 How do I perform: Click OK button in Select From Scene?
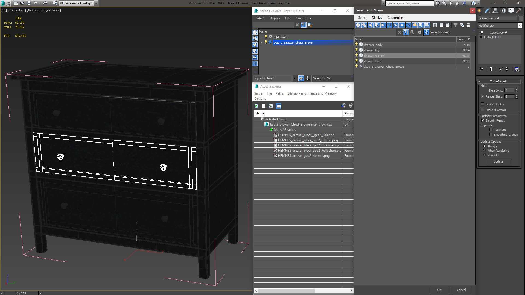tap(439, 290)
